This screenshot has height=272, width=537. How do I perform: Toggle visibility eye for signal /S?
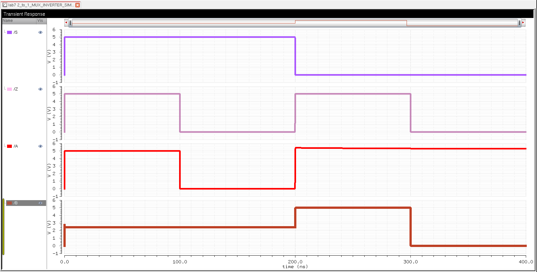pos(40,32)
